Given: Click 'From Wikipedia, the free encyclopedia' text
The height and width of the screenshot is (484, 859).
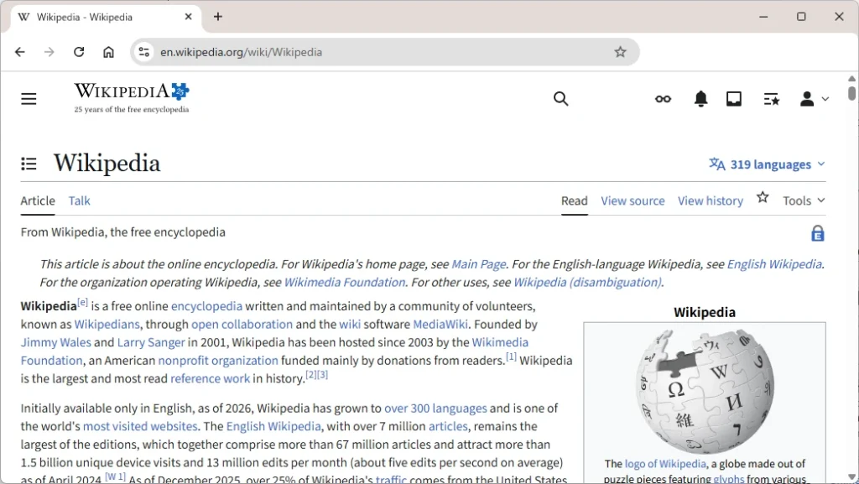Looking at the screenshot, I should pos(123,232).
